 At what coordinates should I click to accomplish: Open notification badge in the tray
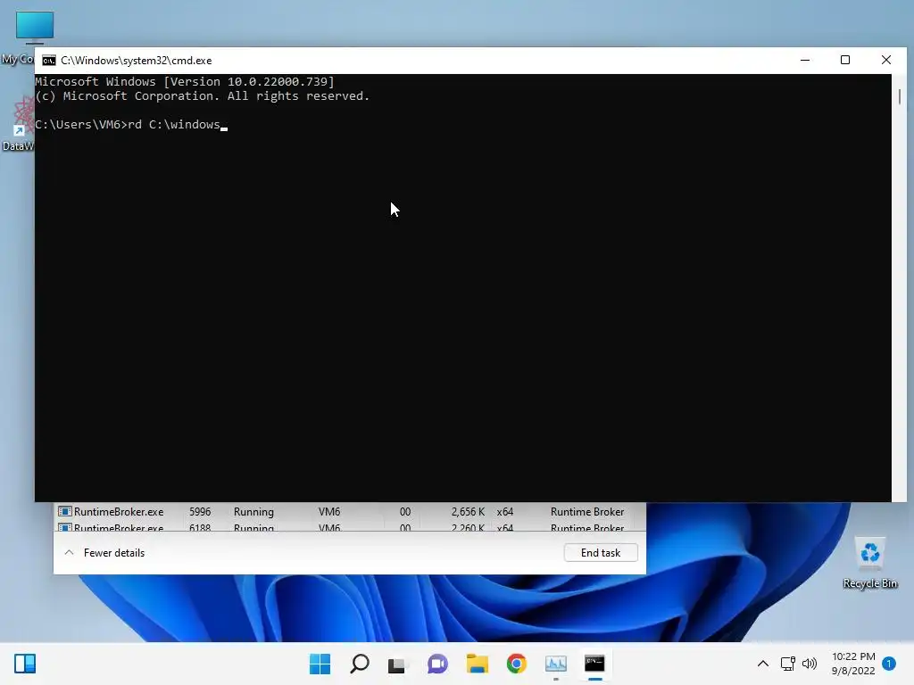click(888, 664)
